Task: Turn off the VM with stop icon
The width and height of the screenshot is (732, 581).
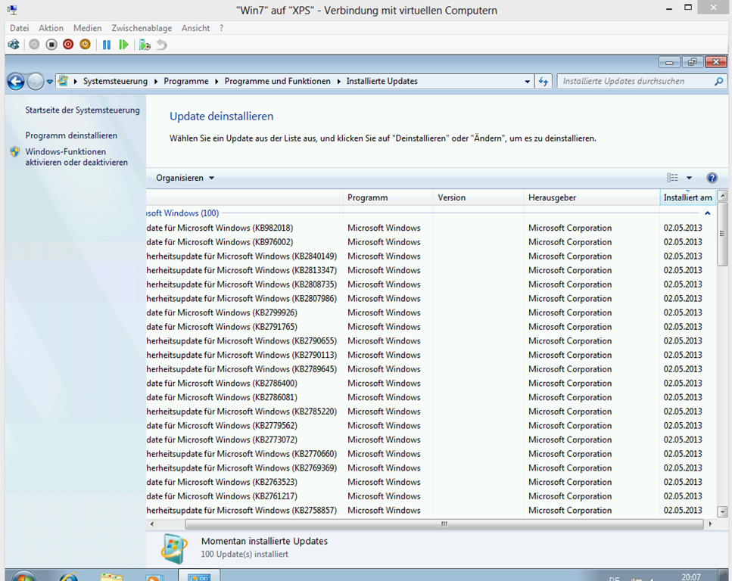Action: pyautogui.click(x=51, y=45)
